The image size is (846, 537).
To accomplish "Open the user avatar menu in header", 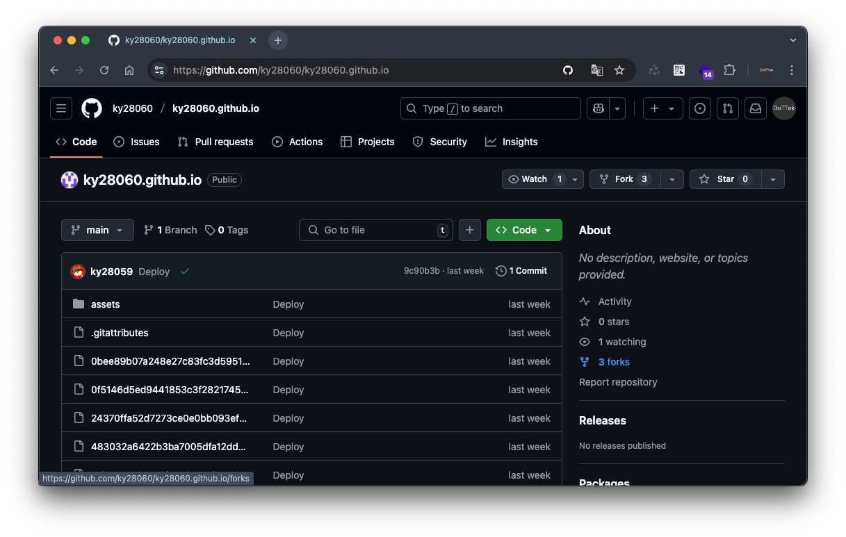I will coord(784,108).
